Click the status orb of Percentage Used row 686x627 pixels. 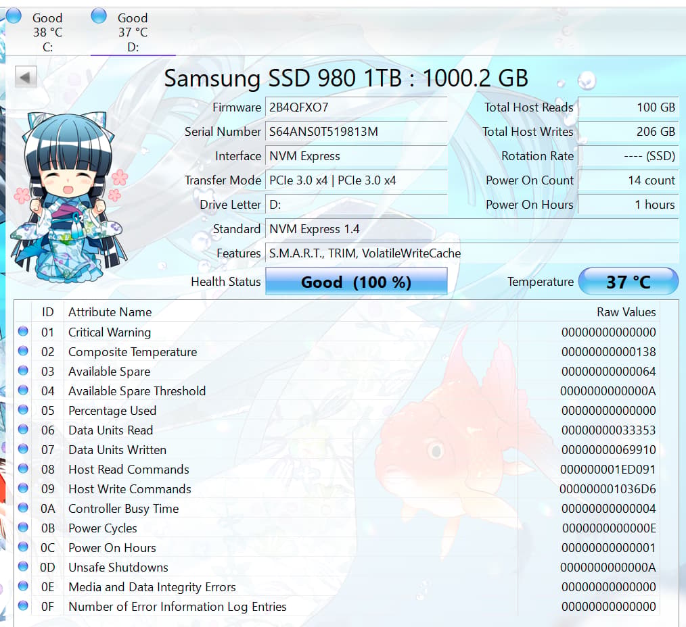click(x=23, y=410)
